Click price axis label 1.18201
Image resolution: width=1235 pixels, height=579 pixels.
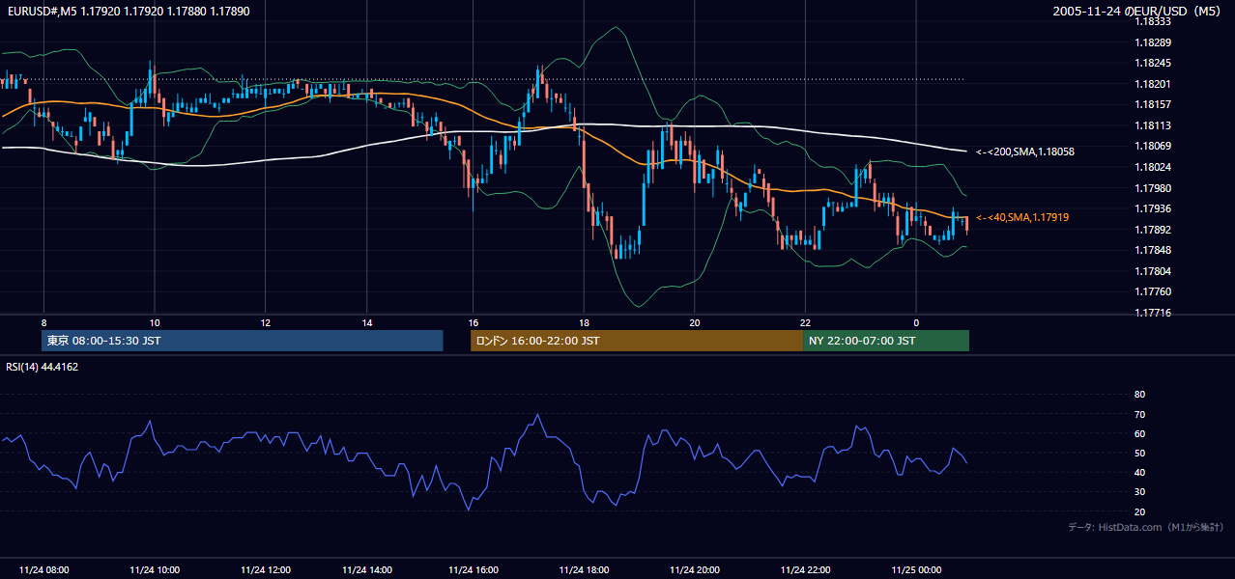[1154, 84]
